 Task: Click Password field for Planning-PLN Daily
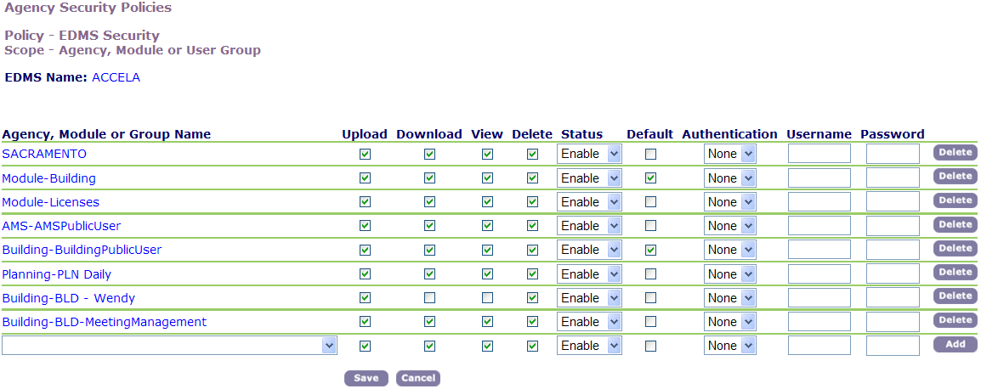[892, 274]
